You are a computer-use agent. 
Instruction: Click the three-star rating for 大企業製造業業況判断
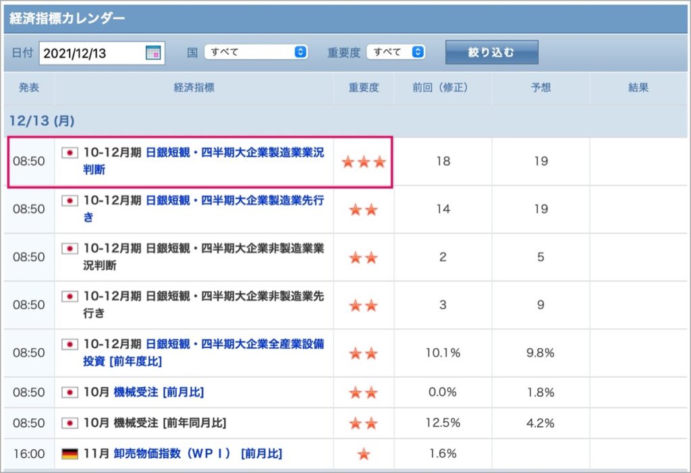click(x=364, y=162)
